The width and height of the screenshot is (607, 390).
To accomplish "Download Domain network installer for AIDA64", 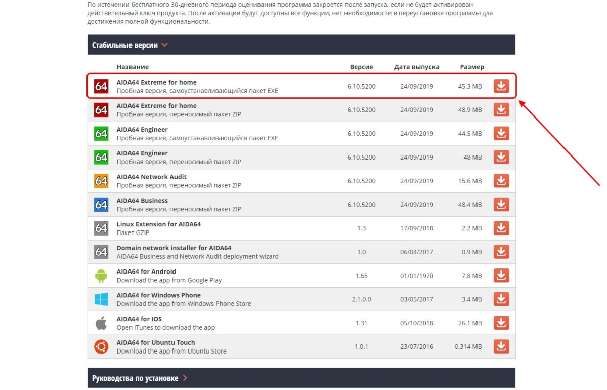I will pos(501,252).
